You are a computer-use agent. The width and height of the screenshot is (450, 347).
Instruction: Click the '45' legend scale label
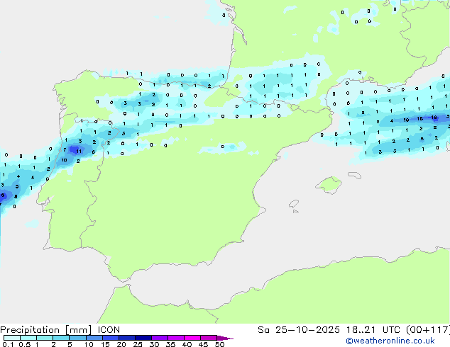tap(203, 344)
